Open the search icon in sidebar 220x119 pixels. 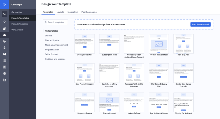click(5, 14)
